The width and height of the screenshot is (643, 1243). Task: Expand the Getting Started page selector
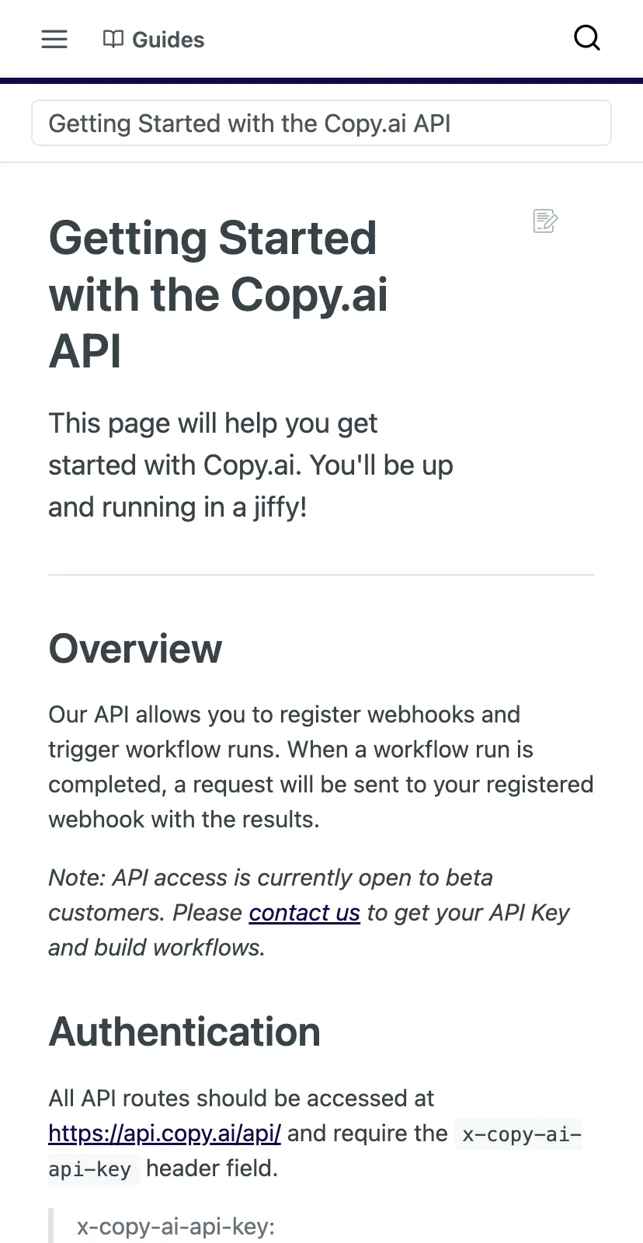click(321, 123)
